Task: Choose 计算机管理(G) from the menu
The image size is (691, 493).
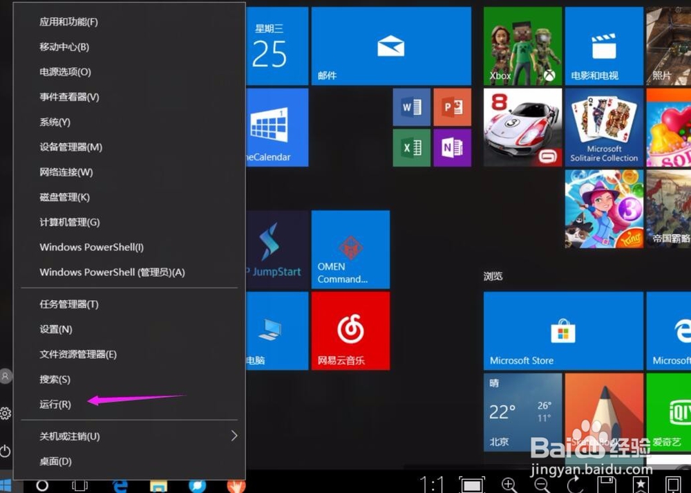Action: tap(129, 222)
